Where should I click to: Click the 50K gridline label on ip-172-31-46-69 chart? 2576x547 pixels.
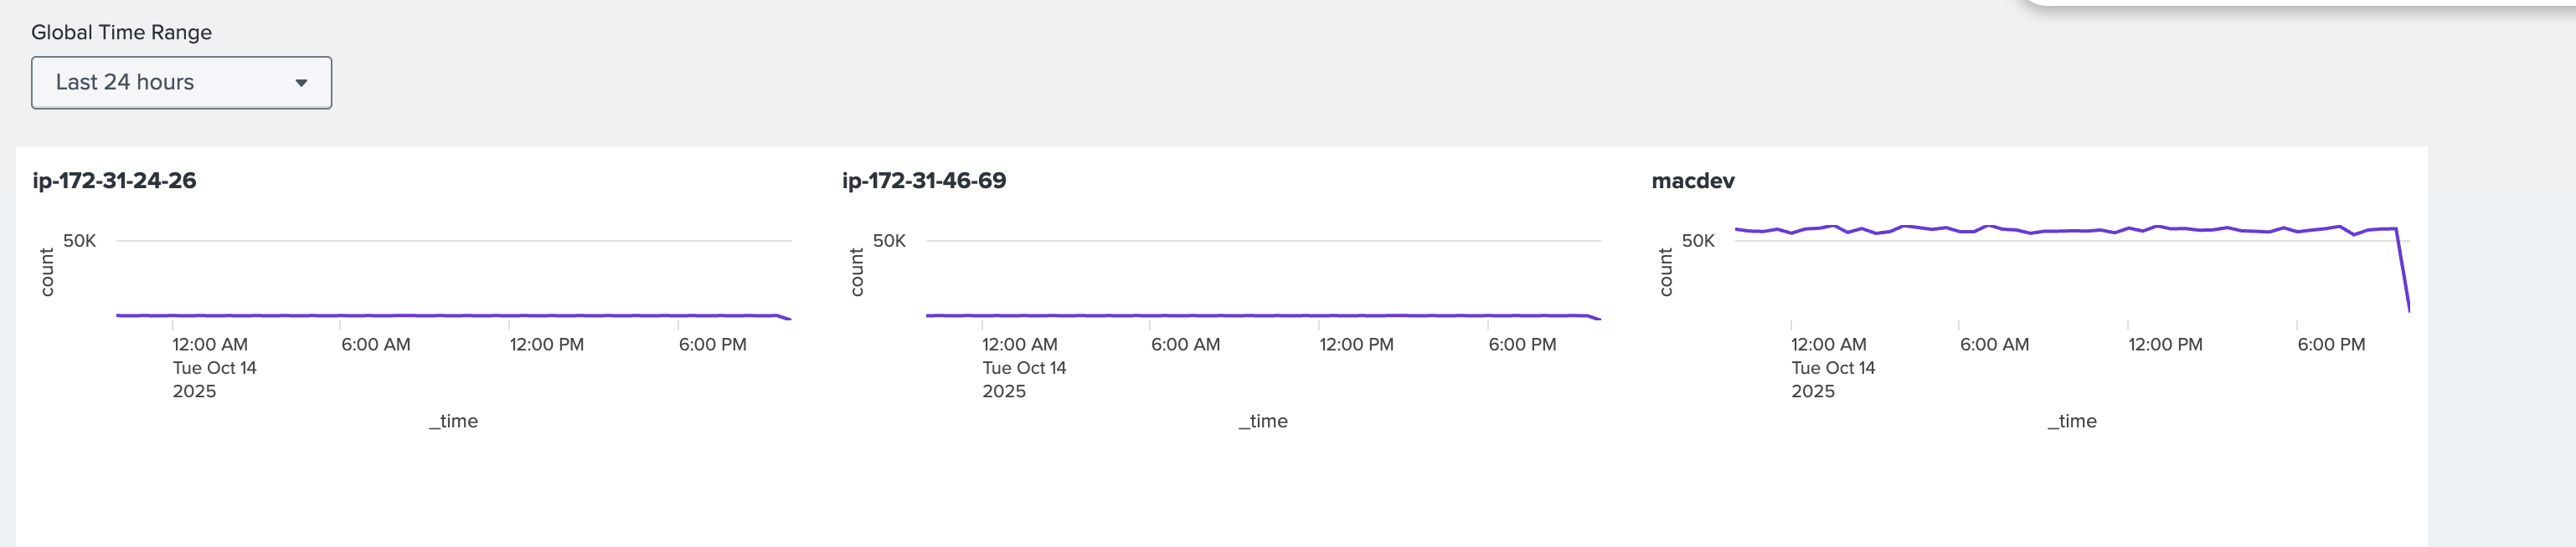click(889, 241)
